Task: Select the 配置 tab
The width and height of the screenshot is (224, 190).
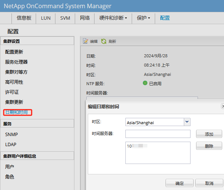Action: pos(165,18)
